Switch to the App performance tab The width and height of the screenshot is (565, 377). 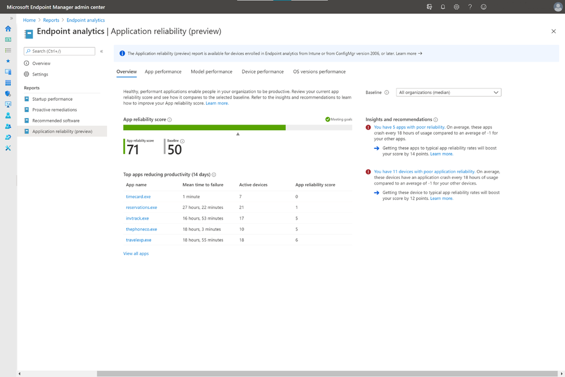(x=163, y=72)
